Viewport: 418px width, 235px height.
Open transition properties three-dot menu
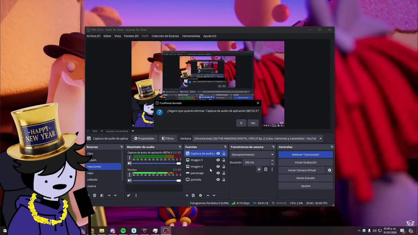tap(272, 169)
